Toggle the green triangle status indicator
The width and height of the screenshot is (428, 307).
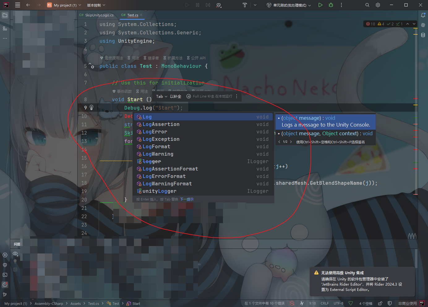[x=351, y=303]
